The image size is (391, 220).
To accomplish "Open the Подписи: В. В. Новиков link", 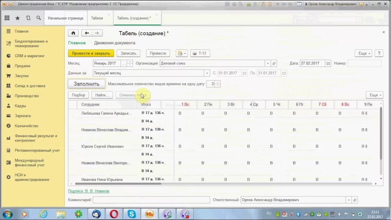I will pyautogui.click(x=89, y=191).
